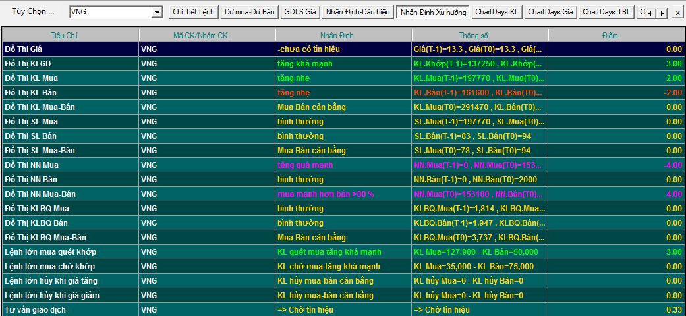Select the Đồ Thị SL Bán row
686x316 pixels.
343,136
